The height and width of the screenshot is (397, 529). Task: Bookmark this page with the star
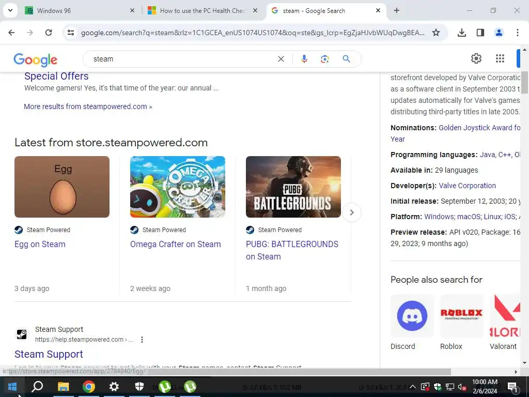[x=436, y=33]
